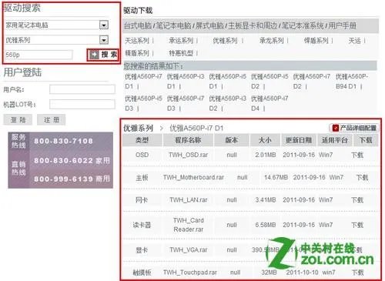This screenshot has height=281, width=385.
Task: Open the 家用笔记本电脑 dropdown arrow
Action: pos(104,25)
